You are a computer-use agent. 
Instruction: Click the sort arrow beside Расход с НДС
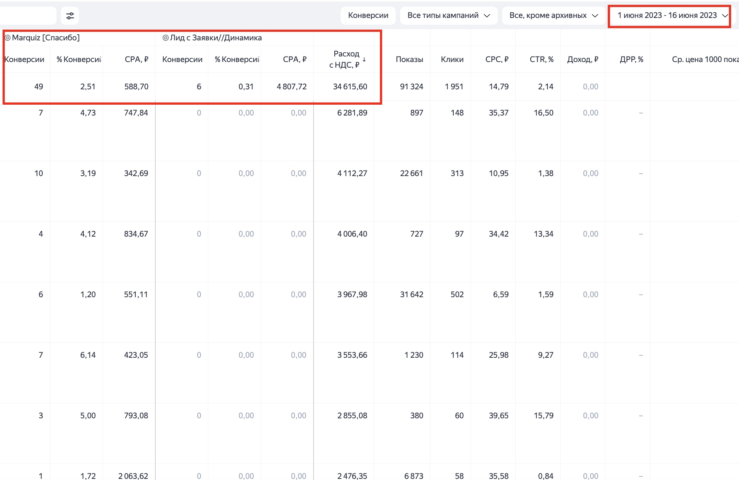[364, 59]
